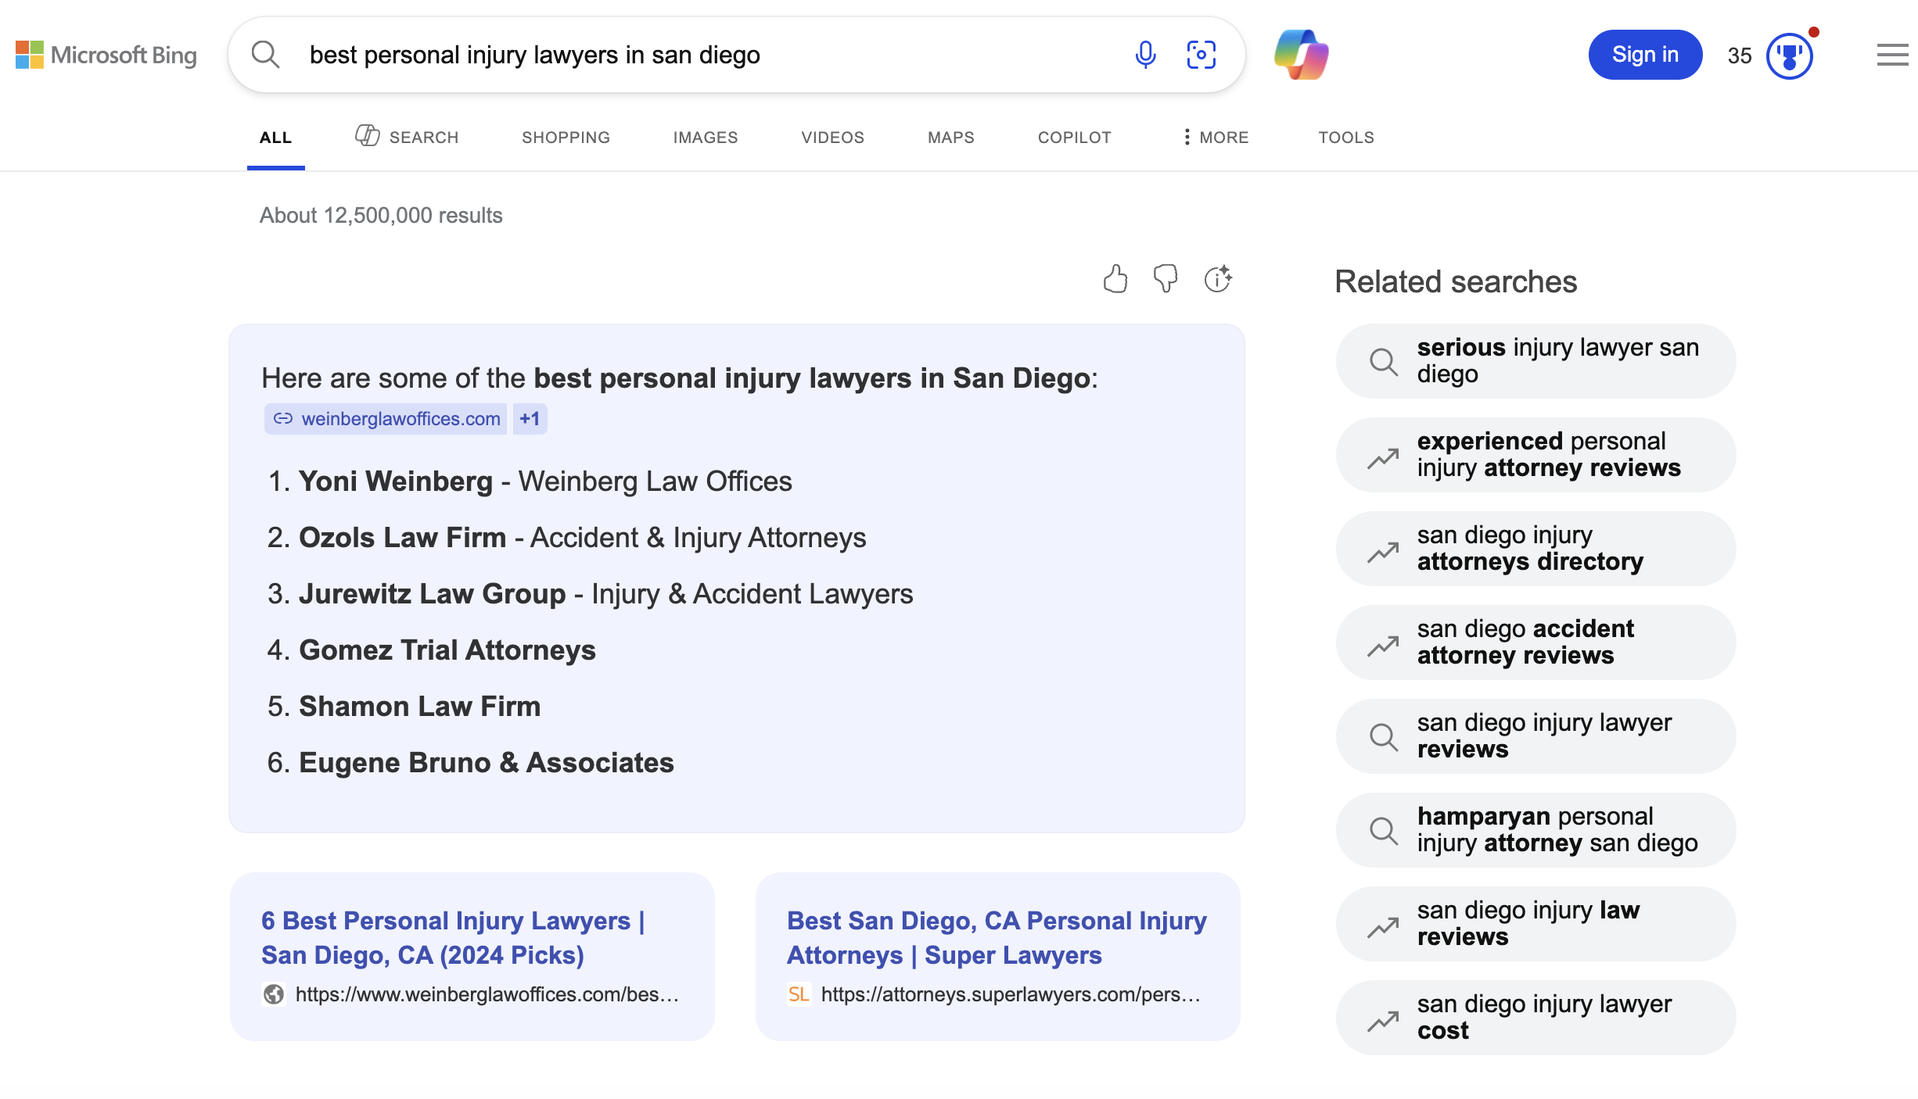Viewport: 1918px width, 1099px height.
Task: Search san diego injury lawyer reviews
Action: pos(1535,736)
